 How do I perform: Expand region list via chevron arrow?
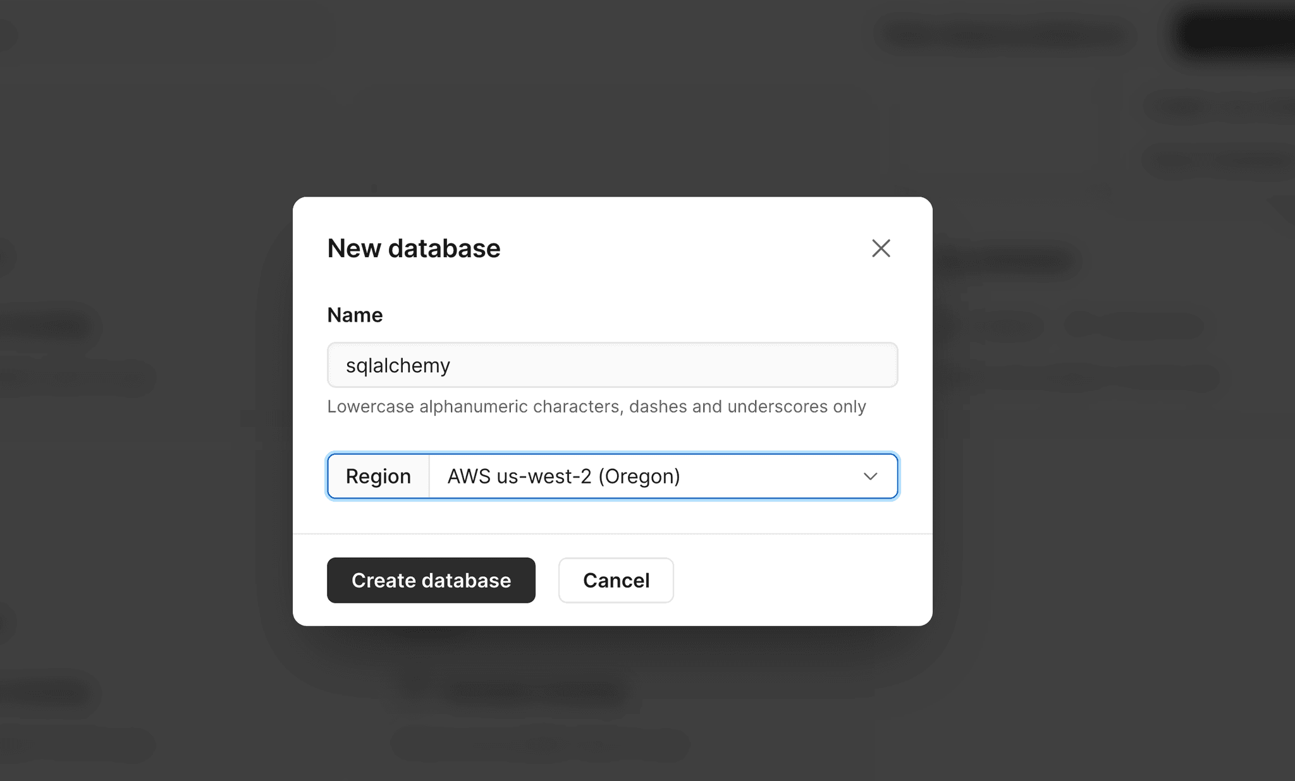click(x=871, y=476)
